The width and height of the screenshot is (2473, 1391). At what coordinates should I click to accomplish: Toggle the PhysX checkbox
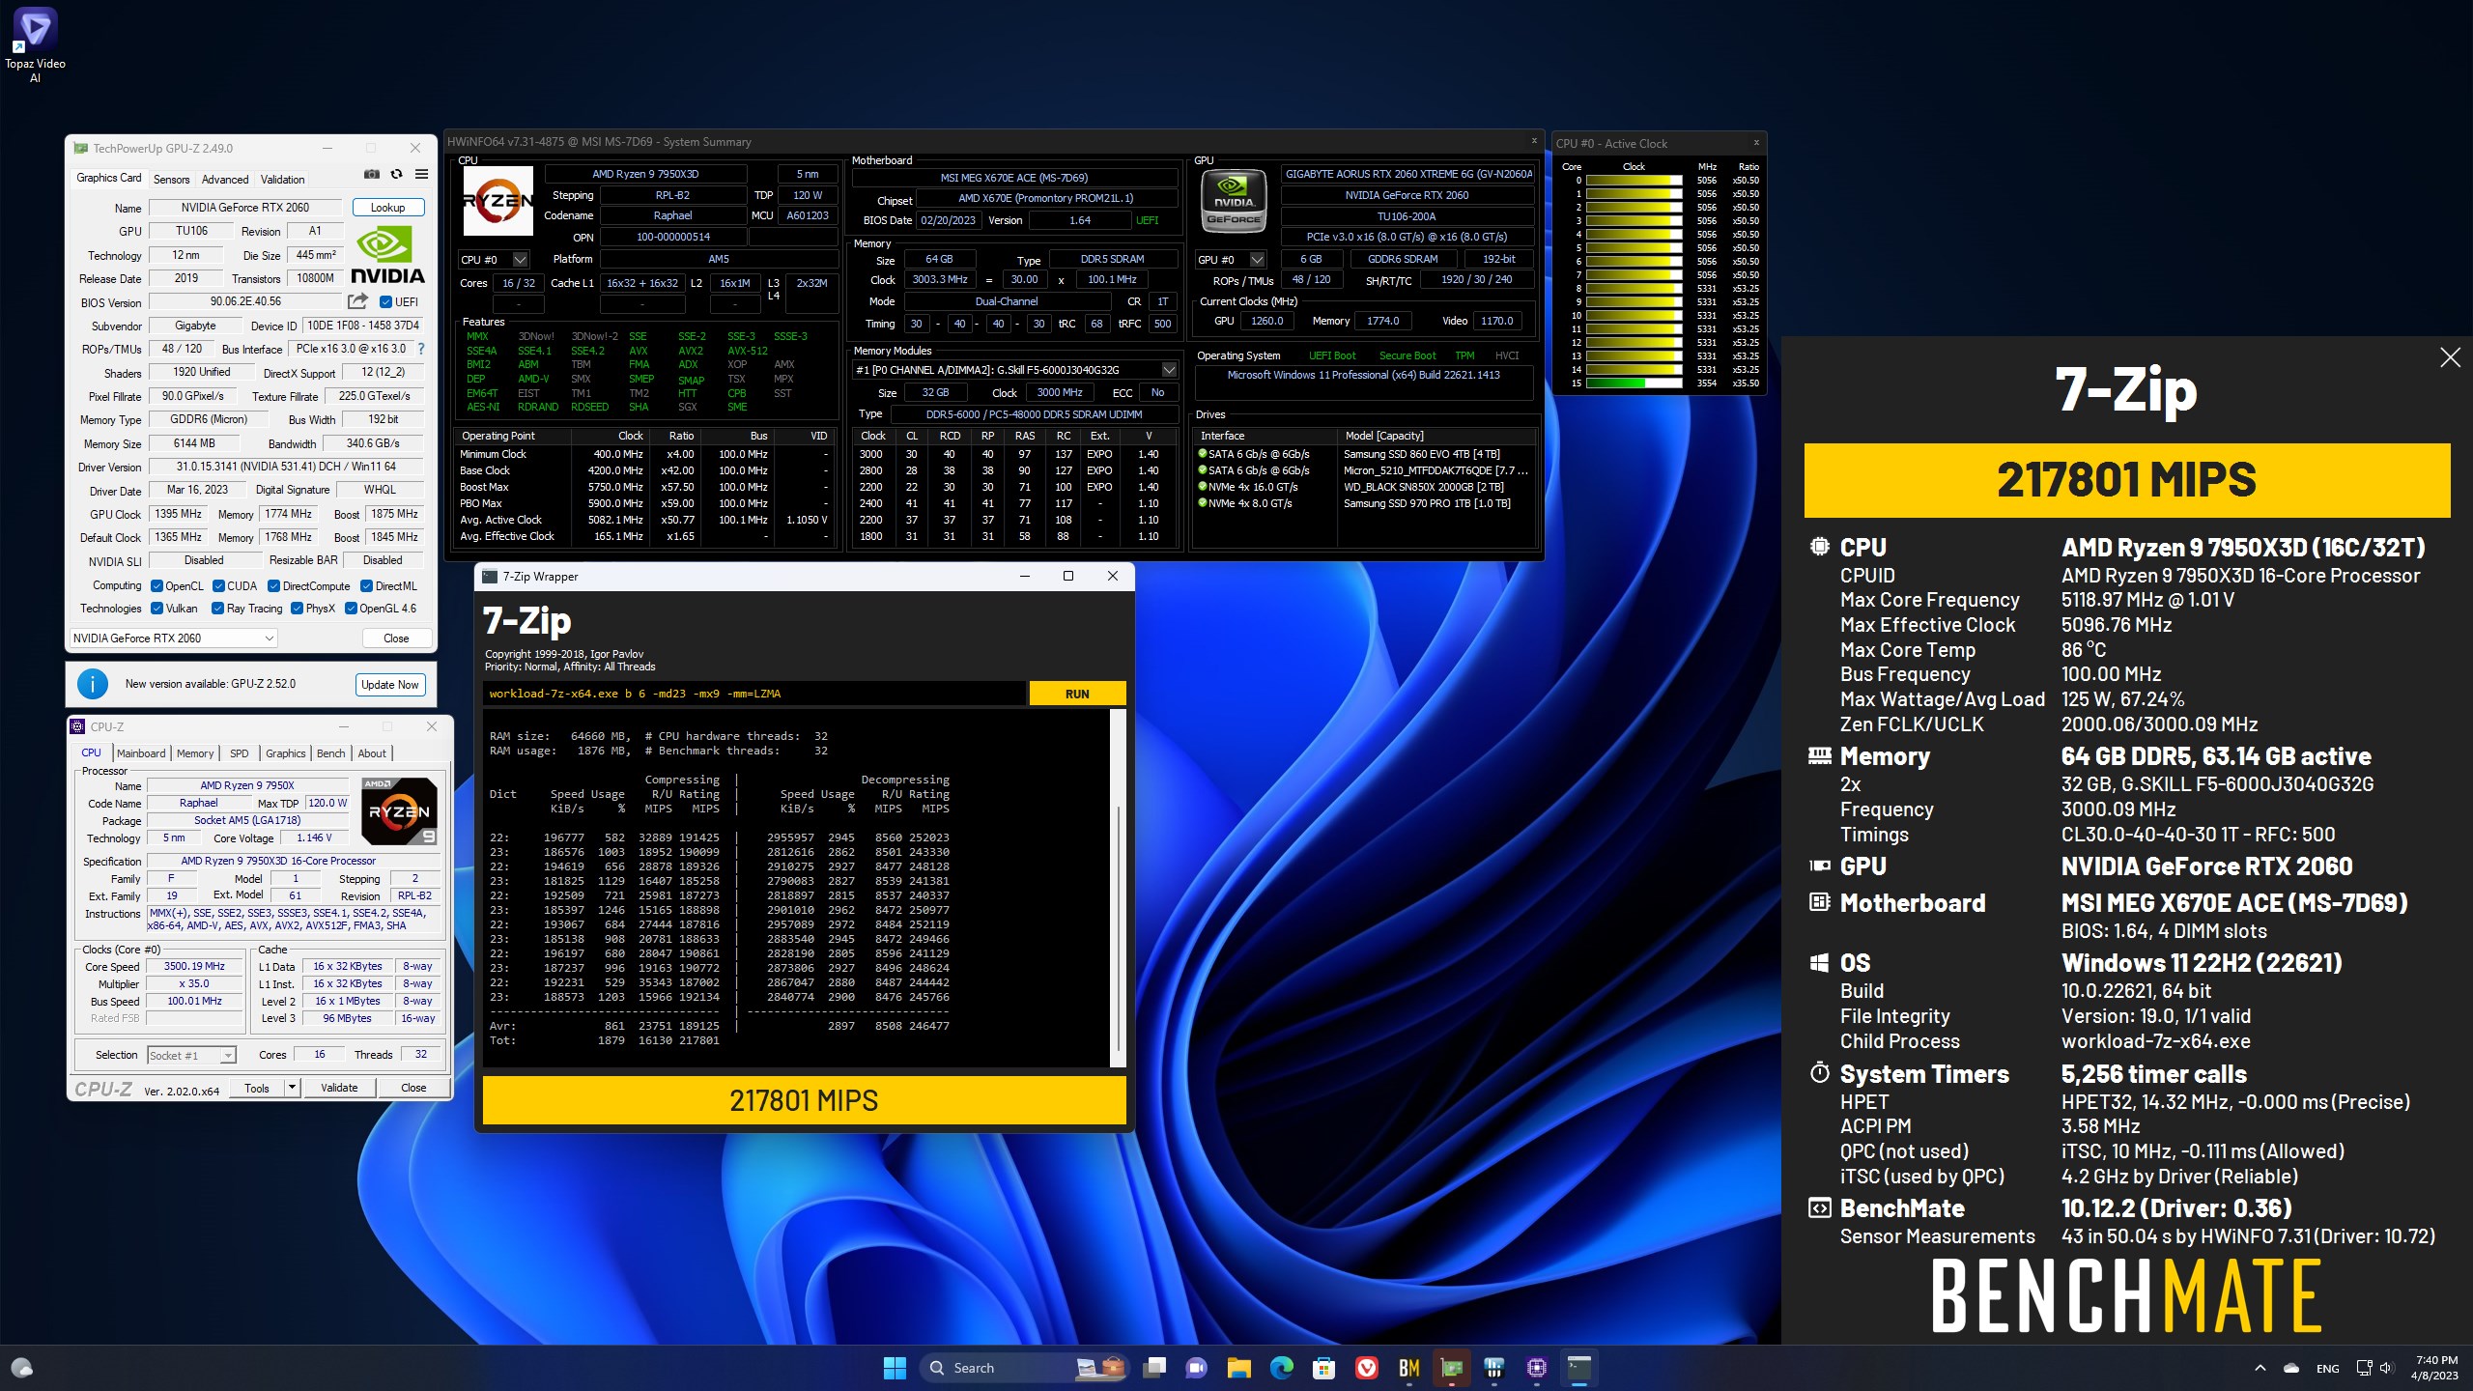pyautogui.click(x=298, y=609)
